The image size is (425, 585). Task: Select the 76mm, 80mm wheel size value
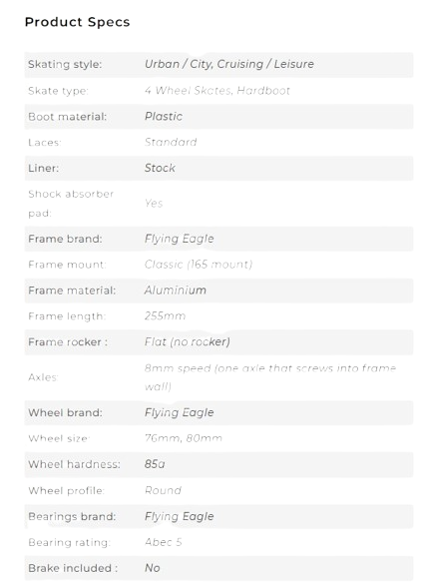coord(183,438)
